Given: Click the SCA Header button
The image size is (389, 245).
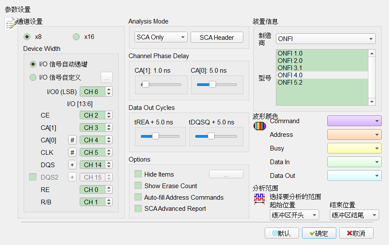Looking at the screenshot, I should click(217, 37).
